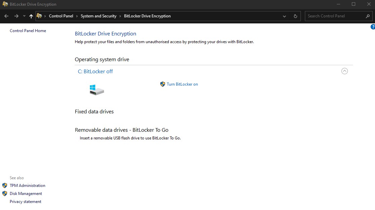
Task: Click the Insert a removable USB flash drive text
Action: tap(130, 138)
